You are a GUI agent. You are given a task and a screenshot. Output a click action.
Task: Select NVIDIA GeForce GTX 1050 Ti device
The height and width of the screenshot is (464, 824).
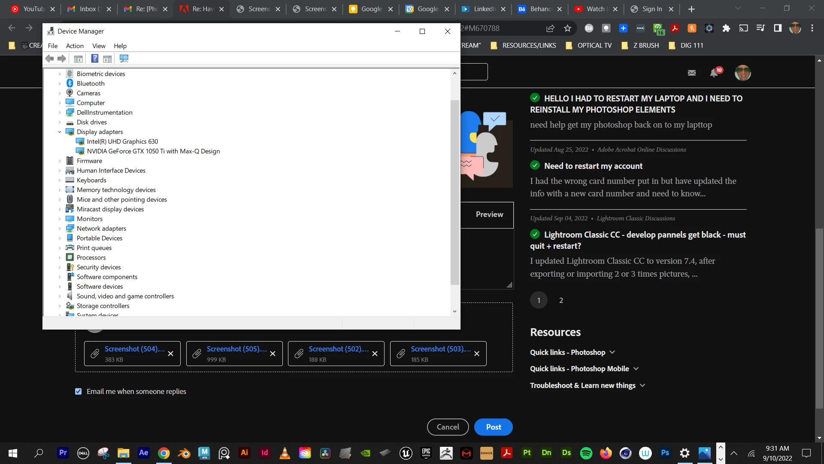click(x=153, y=151)
